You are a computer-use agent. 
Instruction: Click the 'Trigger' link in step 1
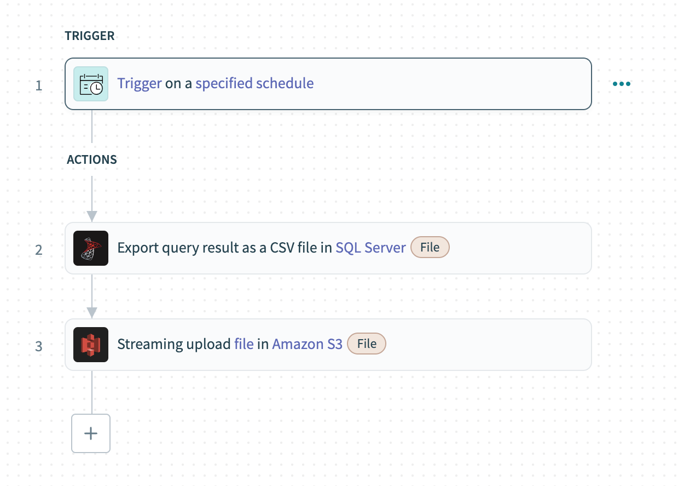tap(139, 83)
